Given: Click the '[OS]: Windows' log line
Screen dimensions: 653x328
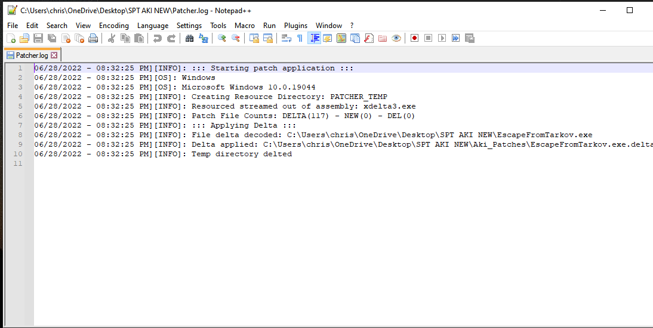Looking at the screenshot, I should tap(125, 78).
